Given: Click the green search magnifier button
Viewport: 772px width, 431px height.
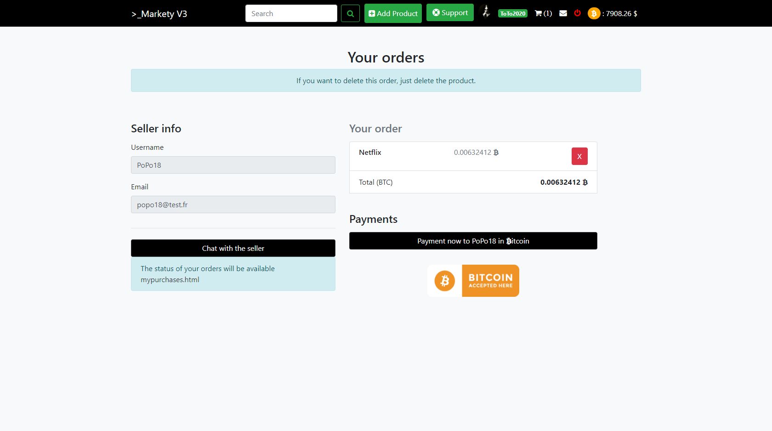Looking at the screenshot, I should (x=350, y=13).
